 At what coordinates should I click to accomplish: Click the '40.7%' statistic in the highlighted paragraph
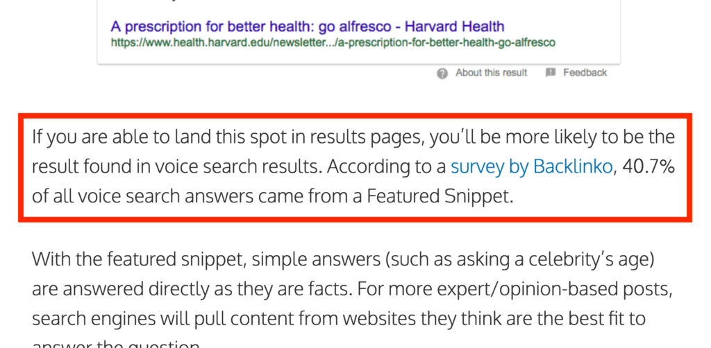[x=648, y=167]
